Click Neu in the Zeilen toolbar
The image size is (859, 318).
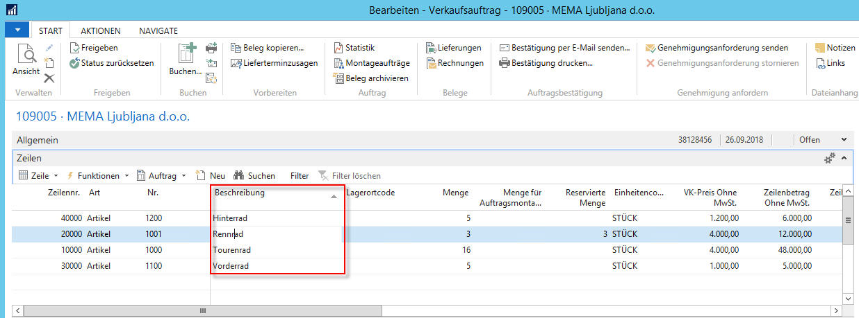[x=211, y=176]
